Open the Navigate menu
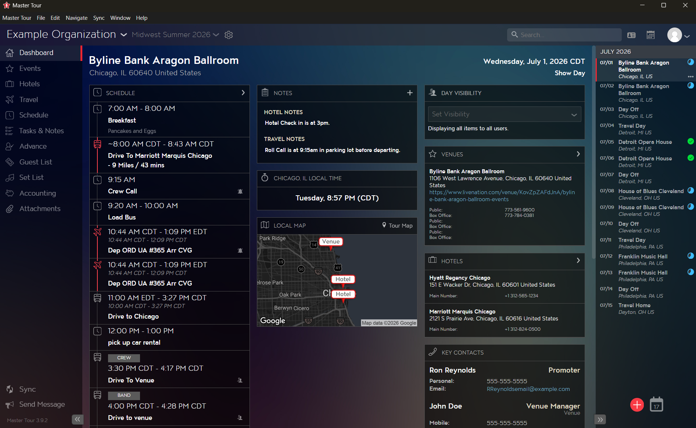 pyautogui.click(x=76, y=18)
